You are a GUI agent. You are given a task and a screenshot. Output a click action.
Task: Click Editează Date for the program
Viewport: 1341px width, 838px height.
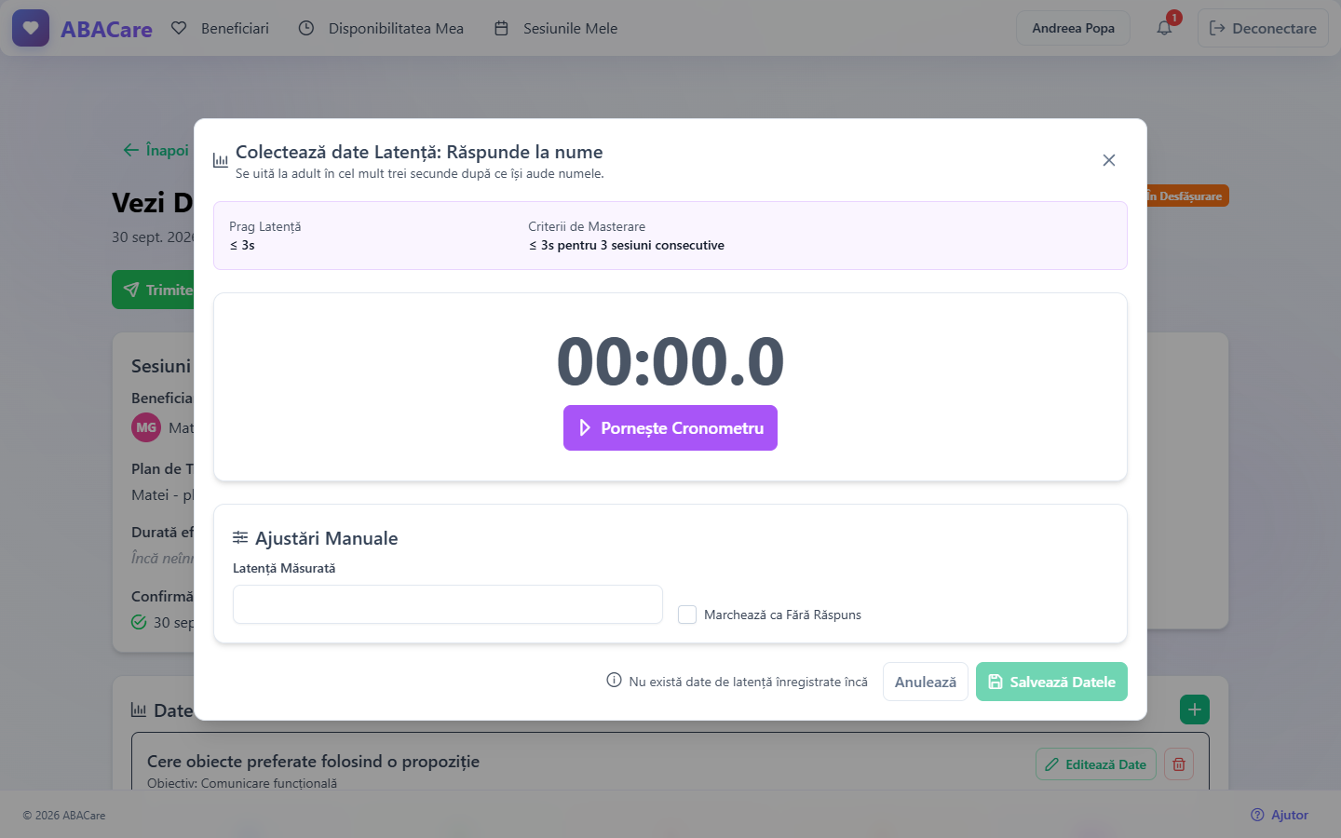(x=1096, y=764)
